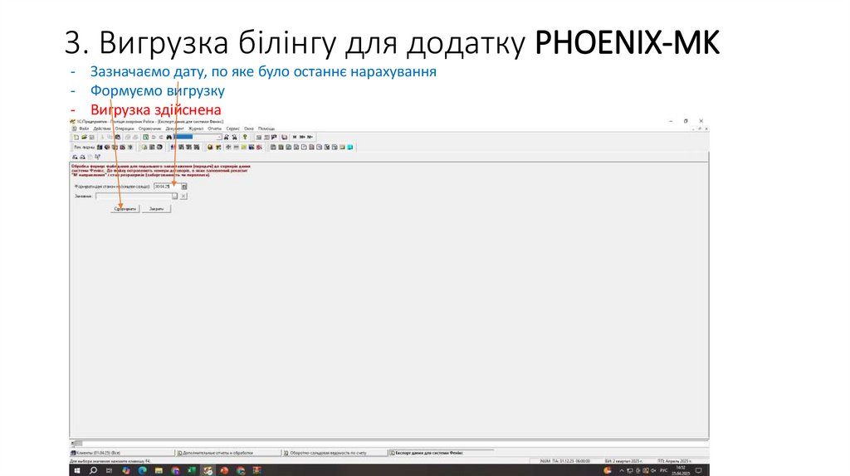This screenshot has height=476, width=850.
Task: Click the M- memory toolbar button
Action: point(310,137)
